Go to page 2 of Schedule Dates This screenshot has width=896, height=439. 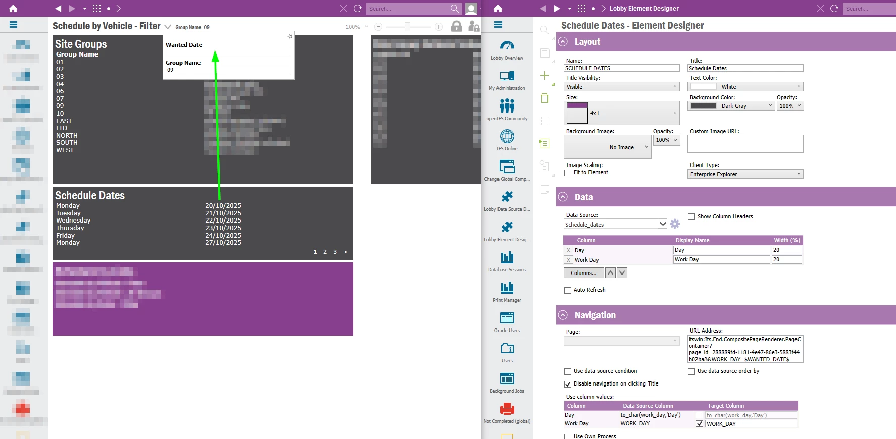[325, 252]
